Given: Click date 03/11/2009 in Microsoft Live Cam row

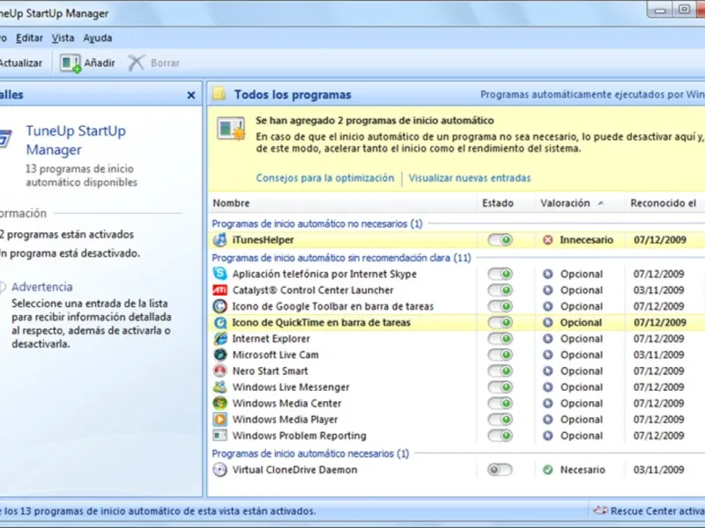Looking at the screenshot, I should [x=658, y=355].
